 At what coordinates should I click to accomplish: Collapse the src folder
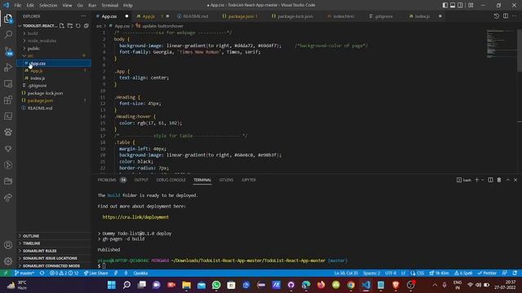[x=30, y=55]
